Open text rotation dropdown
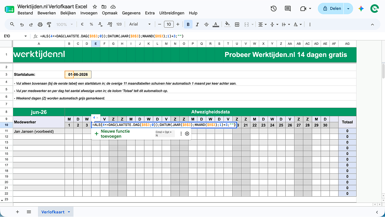 coord(298,24)
